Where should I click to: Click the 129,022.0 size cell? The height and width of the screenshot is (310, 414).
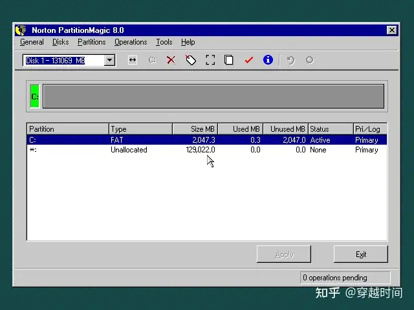201,150
